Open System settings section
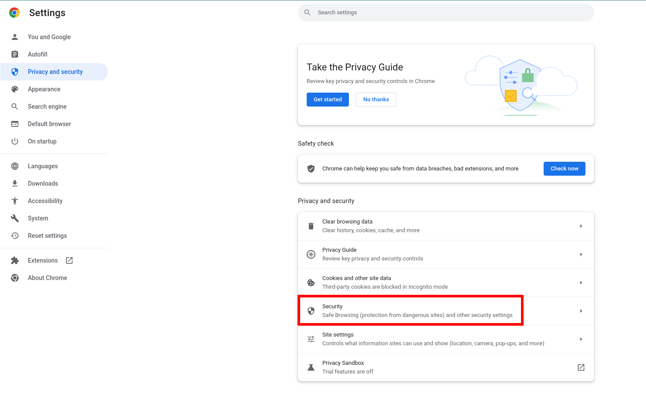The height and width of the screenshot is (397, 646). pos(54,218)
